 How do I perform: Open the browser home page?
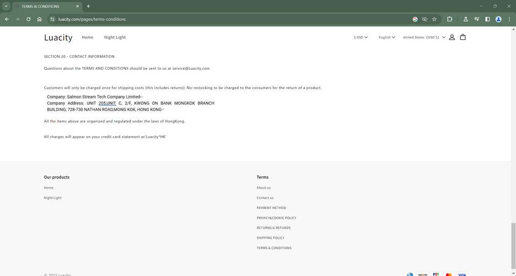pos(39,19)
